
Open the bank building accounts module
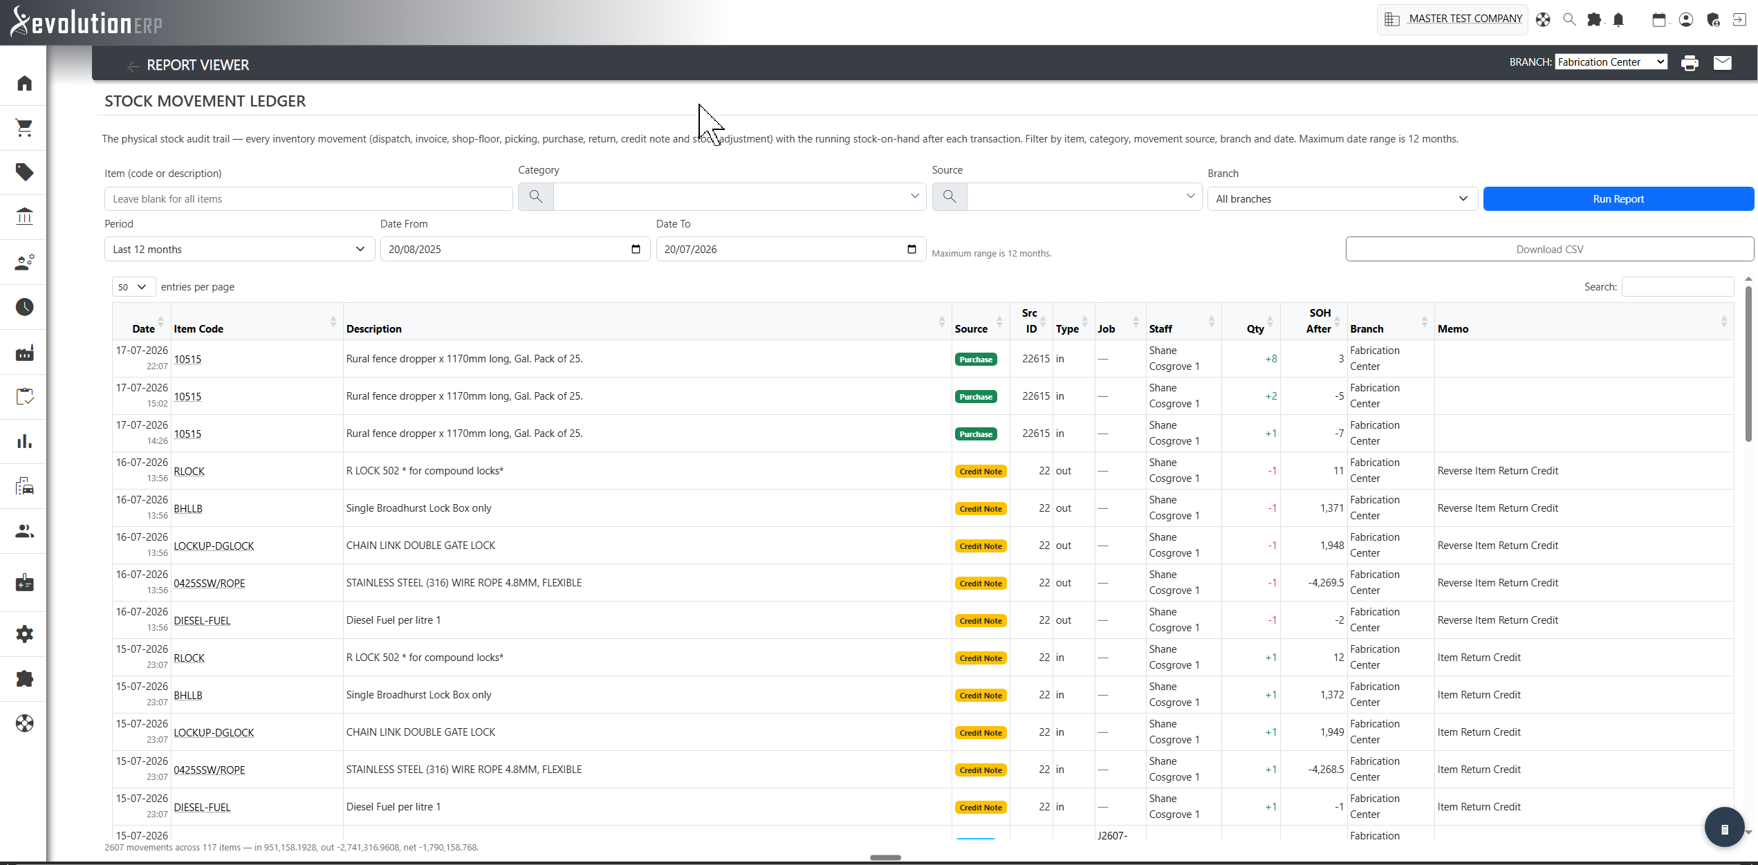tap(24, 217)
